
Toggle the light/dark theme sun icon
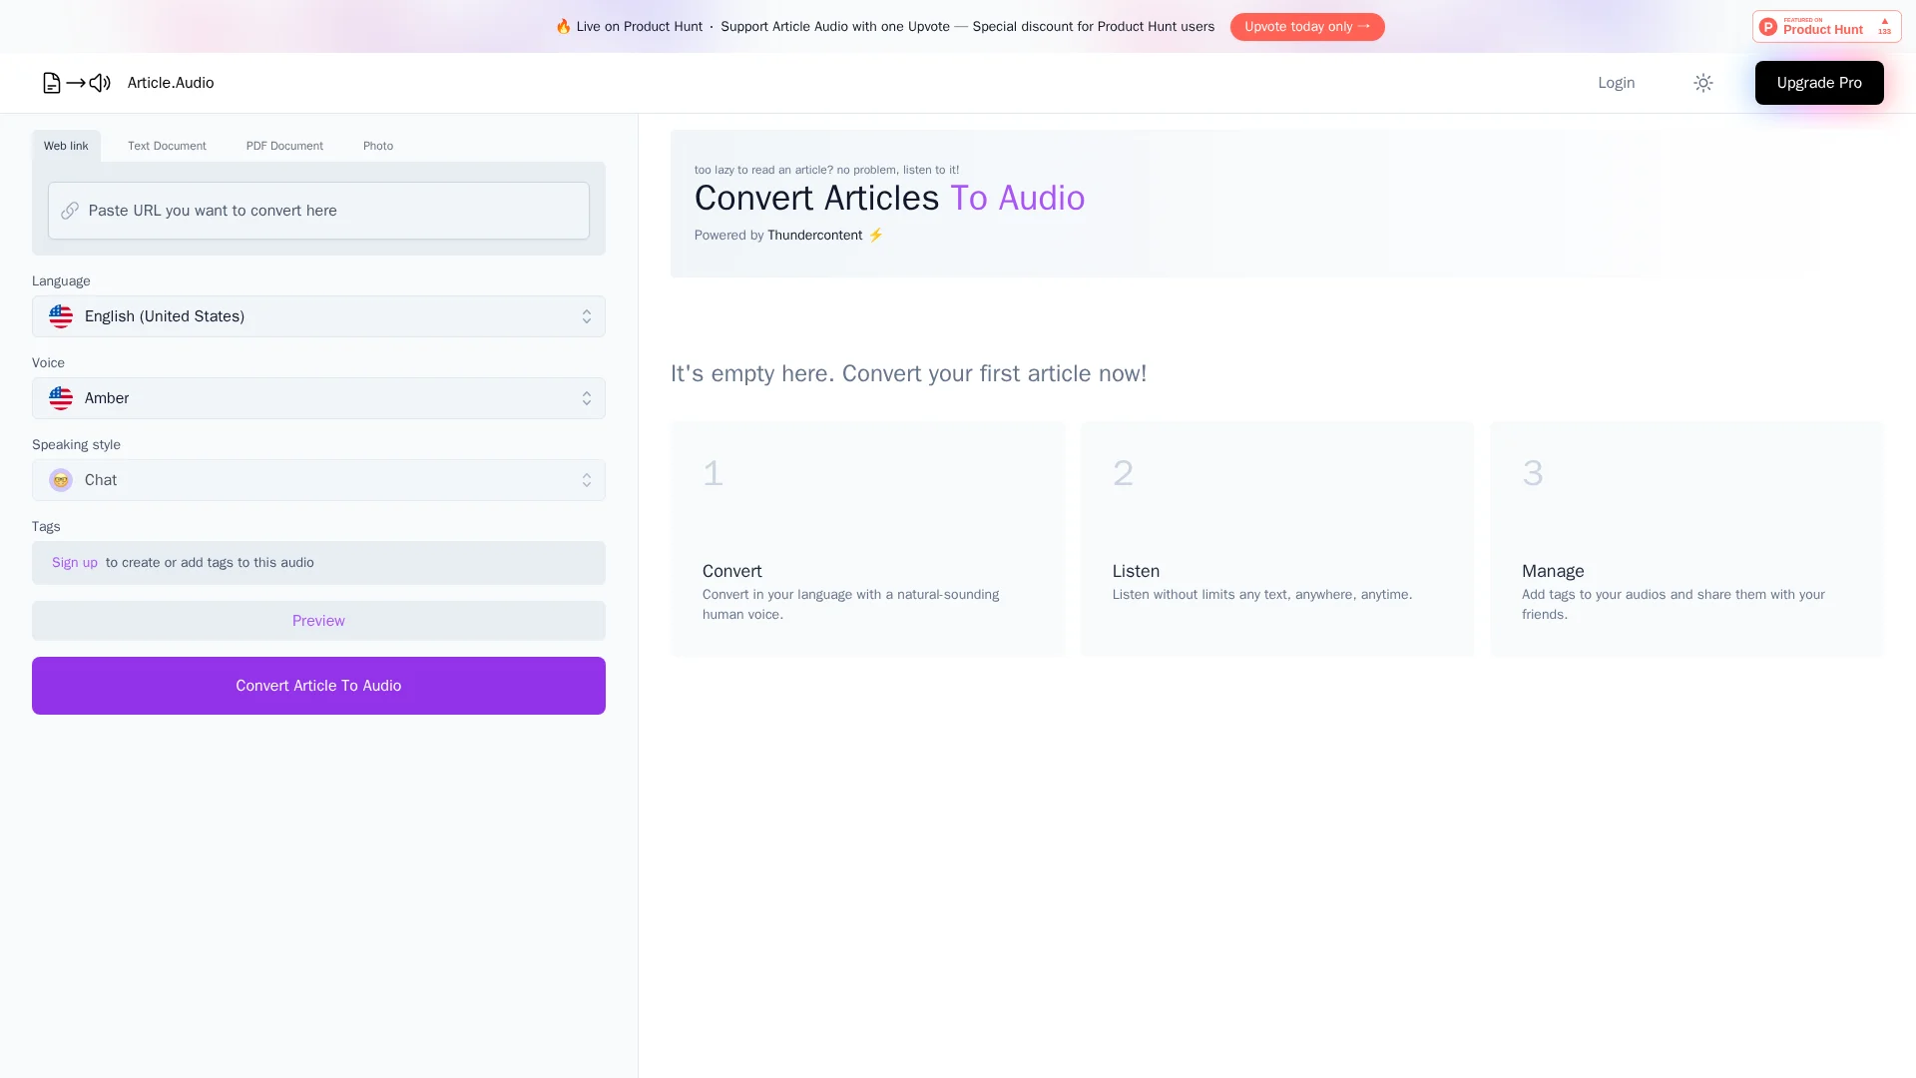coord(1703,83)
